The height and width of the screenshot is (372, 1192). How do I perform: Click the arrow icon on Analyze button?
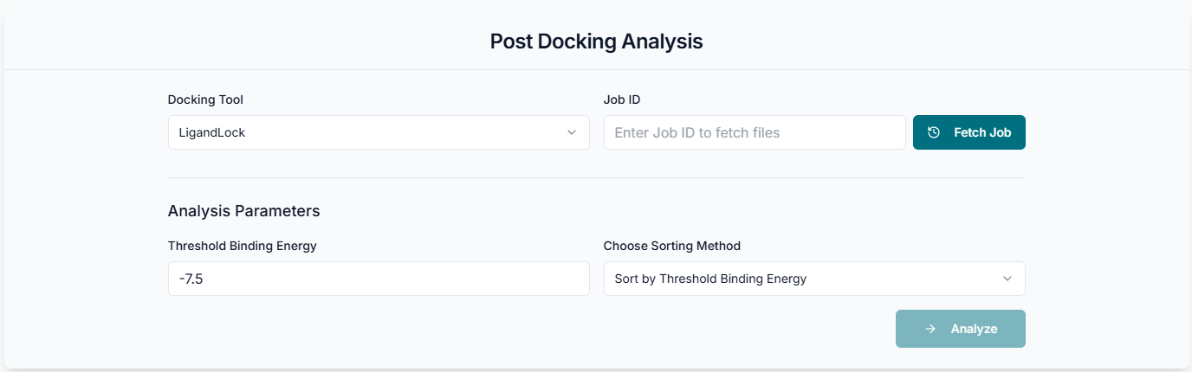930,329
